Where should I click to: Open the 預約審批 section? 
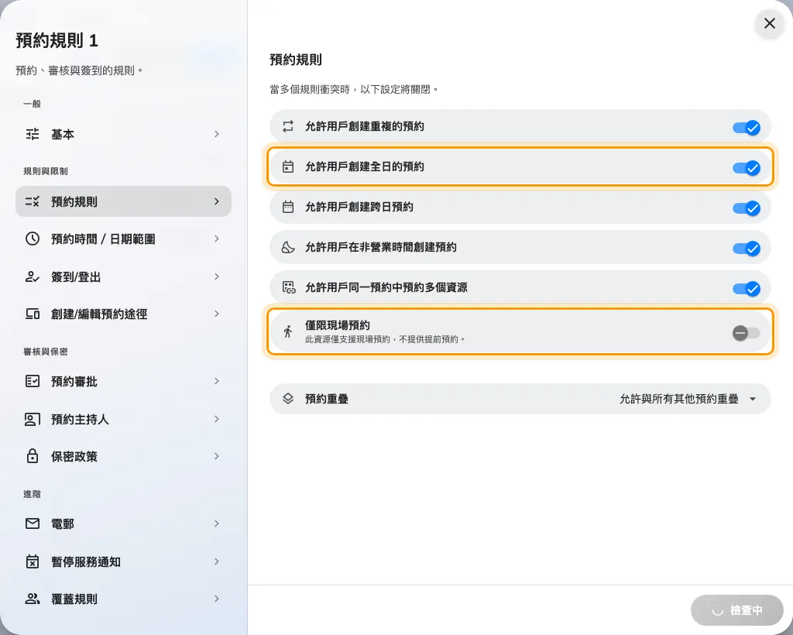tap(123, 381)
